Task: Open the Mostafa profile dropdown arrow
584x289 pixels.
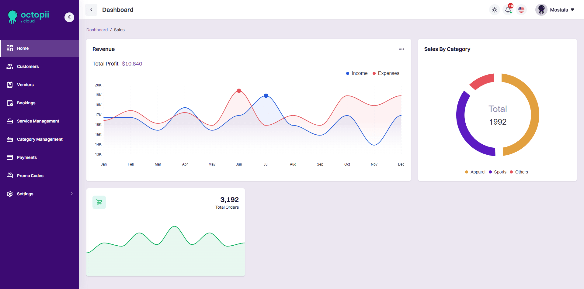Action: 572,10
